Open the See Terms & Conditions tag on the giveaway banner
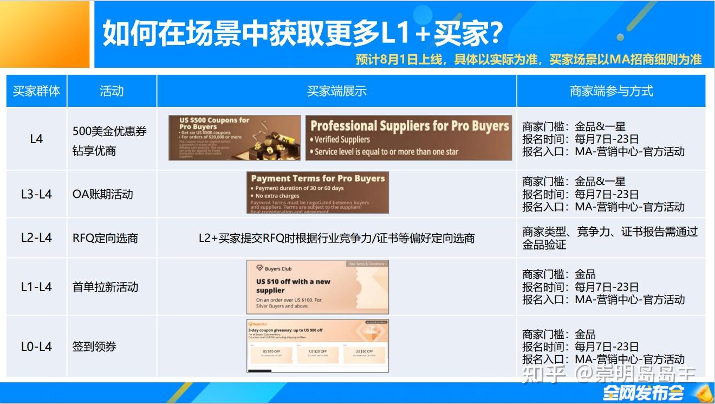This screenshot has height=404, width=715. pos(375,322)
